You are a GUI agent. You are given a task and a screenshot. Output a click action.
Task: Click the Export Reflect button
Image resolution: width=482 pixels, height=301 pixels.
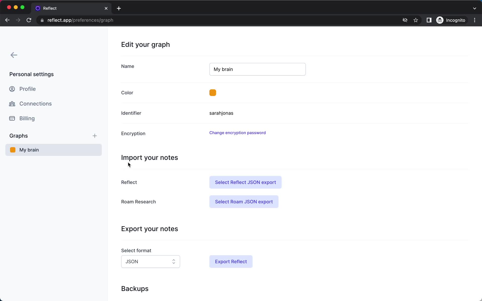(231, 261)
